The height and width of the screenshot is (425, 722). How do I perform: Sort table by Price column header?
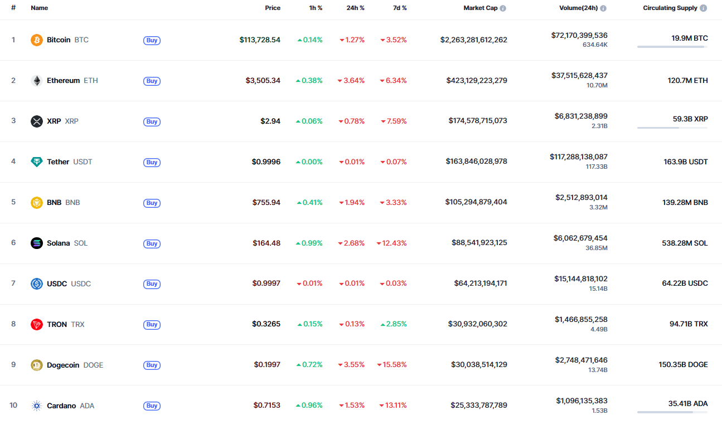(x=273, y=8)
